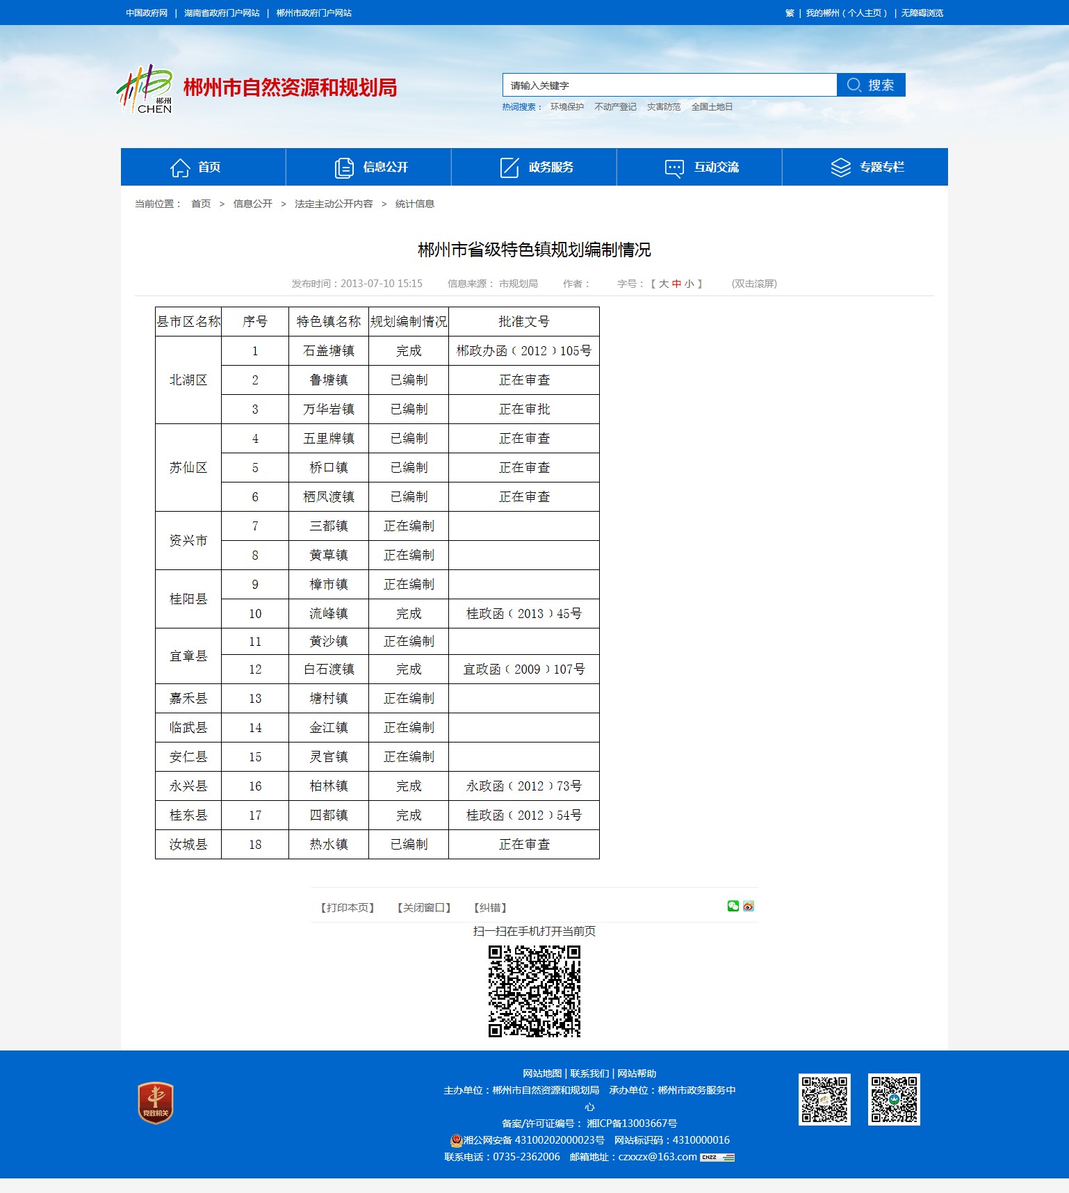Click the left footer QR code
Viewport: 1069px width, 1193px height.
coord(824,1099)
